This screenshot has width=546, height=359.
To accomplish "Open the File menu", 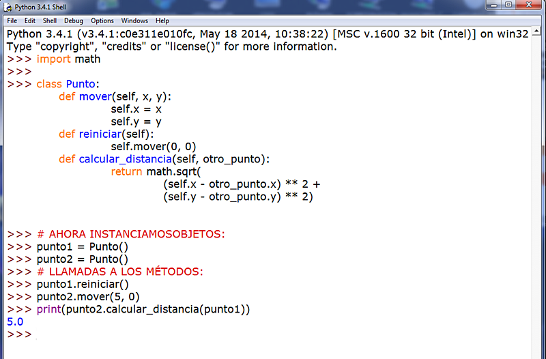I will pyautogui.click(x=12, y=21).
